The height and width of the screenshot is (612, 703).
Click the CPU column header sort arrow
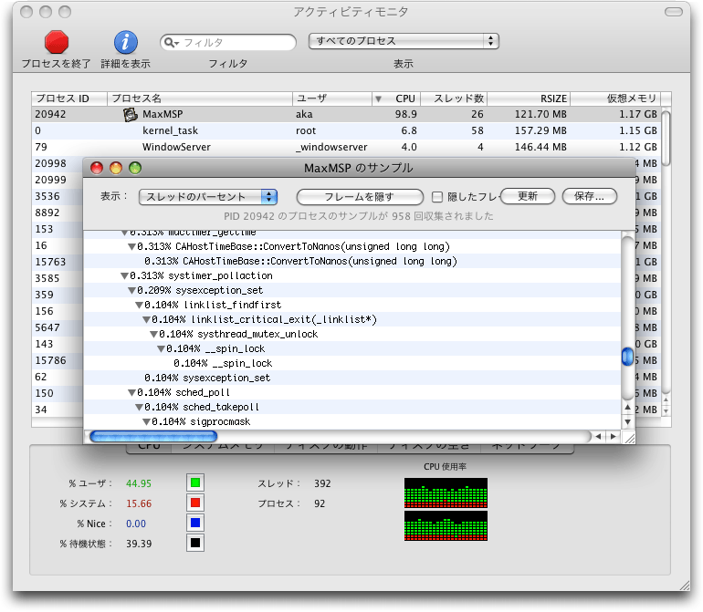pyautogui.click(x=378, y=99)
